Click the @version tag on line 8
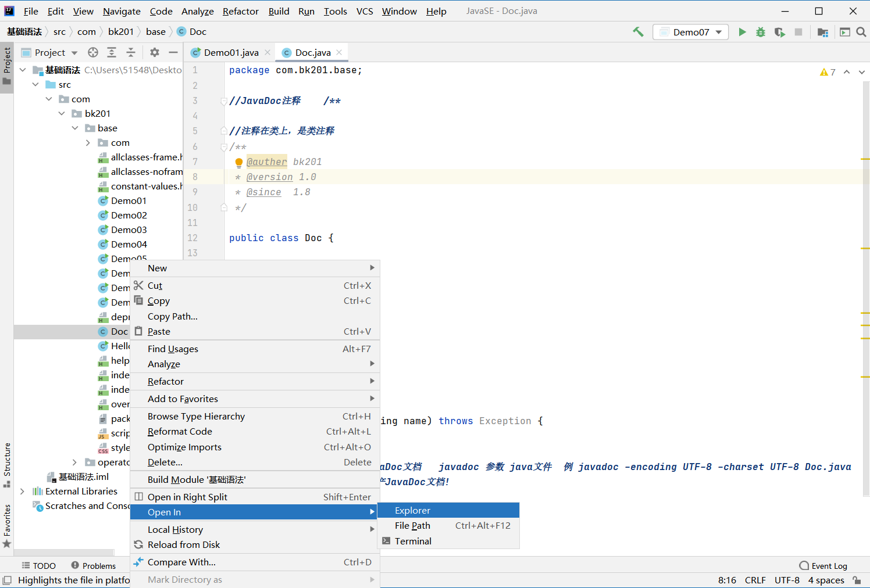 [x=269, y=177]
